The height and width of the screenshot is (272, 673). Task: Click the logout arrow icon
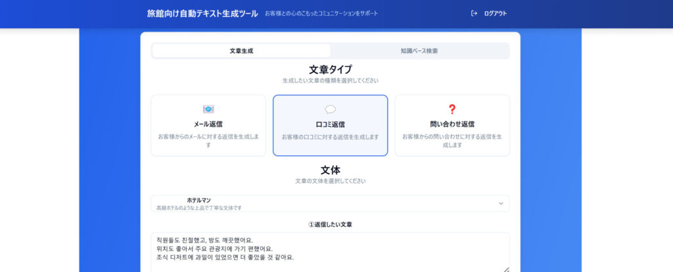pyautogui.click(x=474, y=13)
